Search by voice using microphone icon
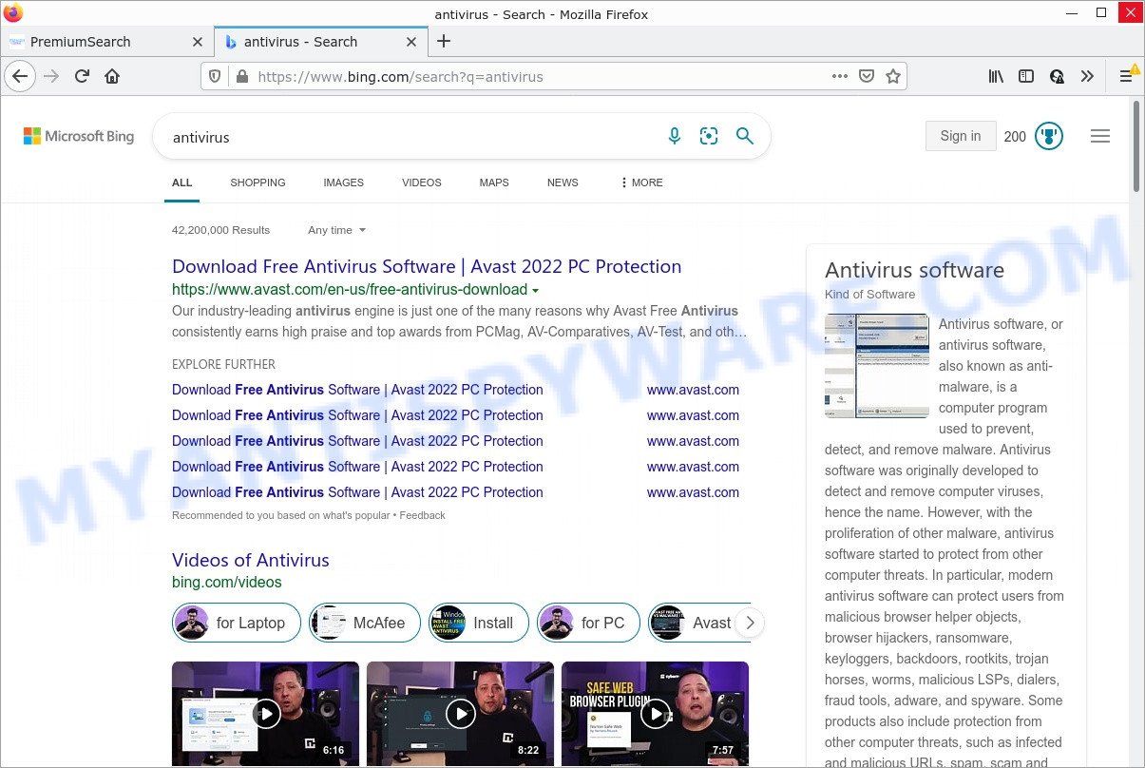This screenshot has width=1145, height=768. coord(675,137)
